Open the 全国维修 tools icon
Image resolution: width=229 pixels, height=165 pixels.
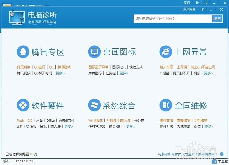(166, 105)
